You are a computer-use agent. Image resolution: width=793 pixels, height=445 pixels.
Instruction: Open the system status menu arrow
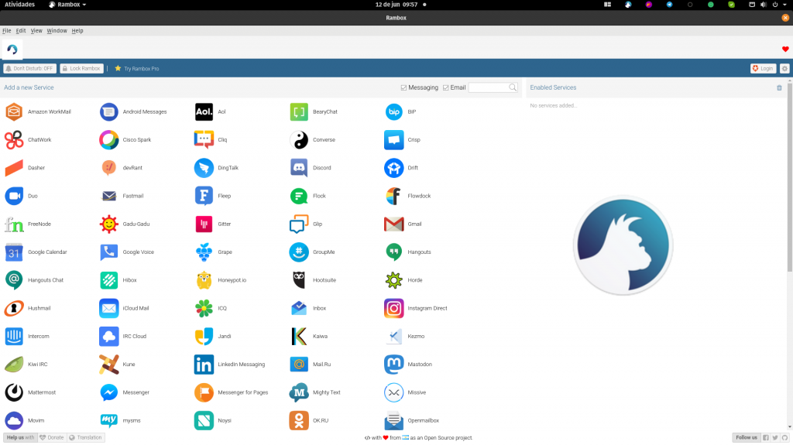click(x=784, y=5)
